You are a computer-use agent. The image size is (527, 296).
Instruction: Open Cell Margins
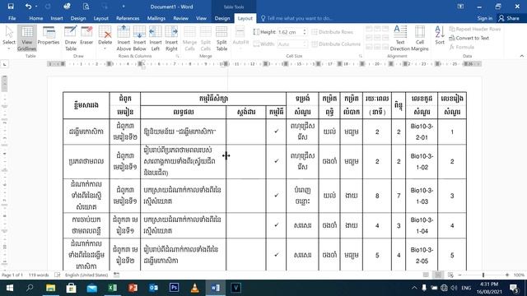click(420, 39)
